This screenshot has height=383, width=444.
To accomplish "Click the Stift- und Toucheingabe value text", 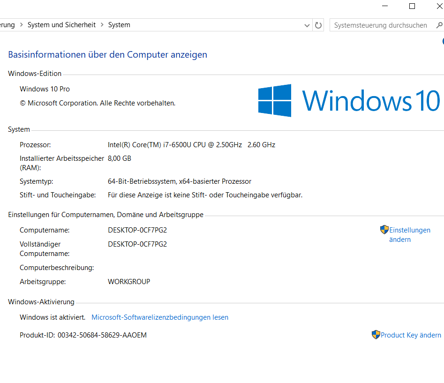I will [x=205, y=195].
